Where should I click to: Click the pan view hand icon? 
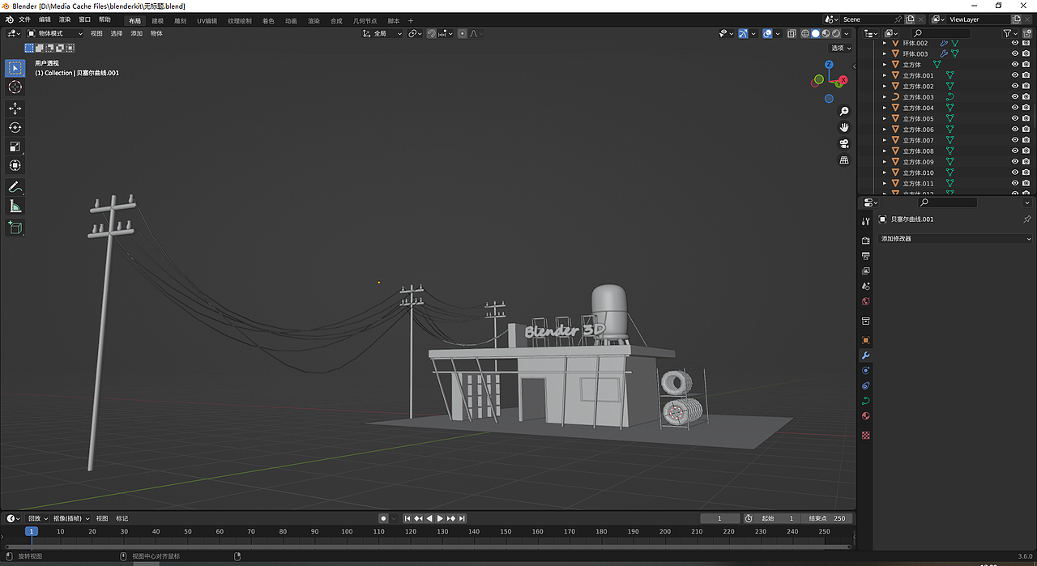844,127
